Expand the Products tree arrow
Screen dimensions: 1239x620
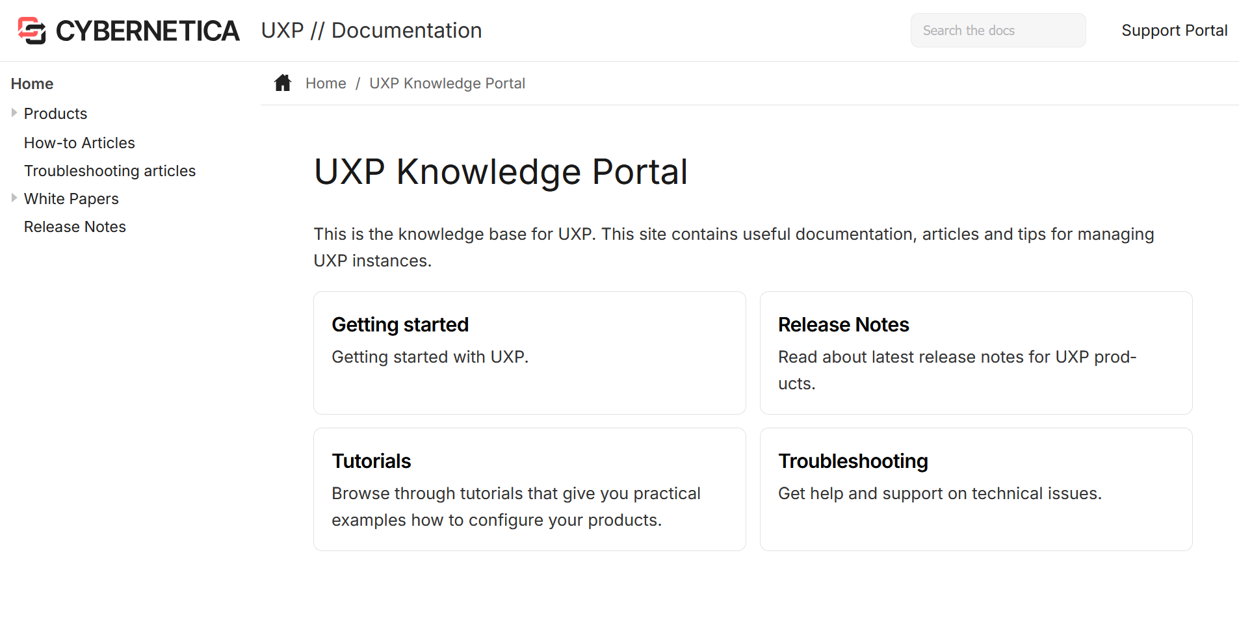coord(14,113)
